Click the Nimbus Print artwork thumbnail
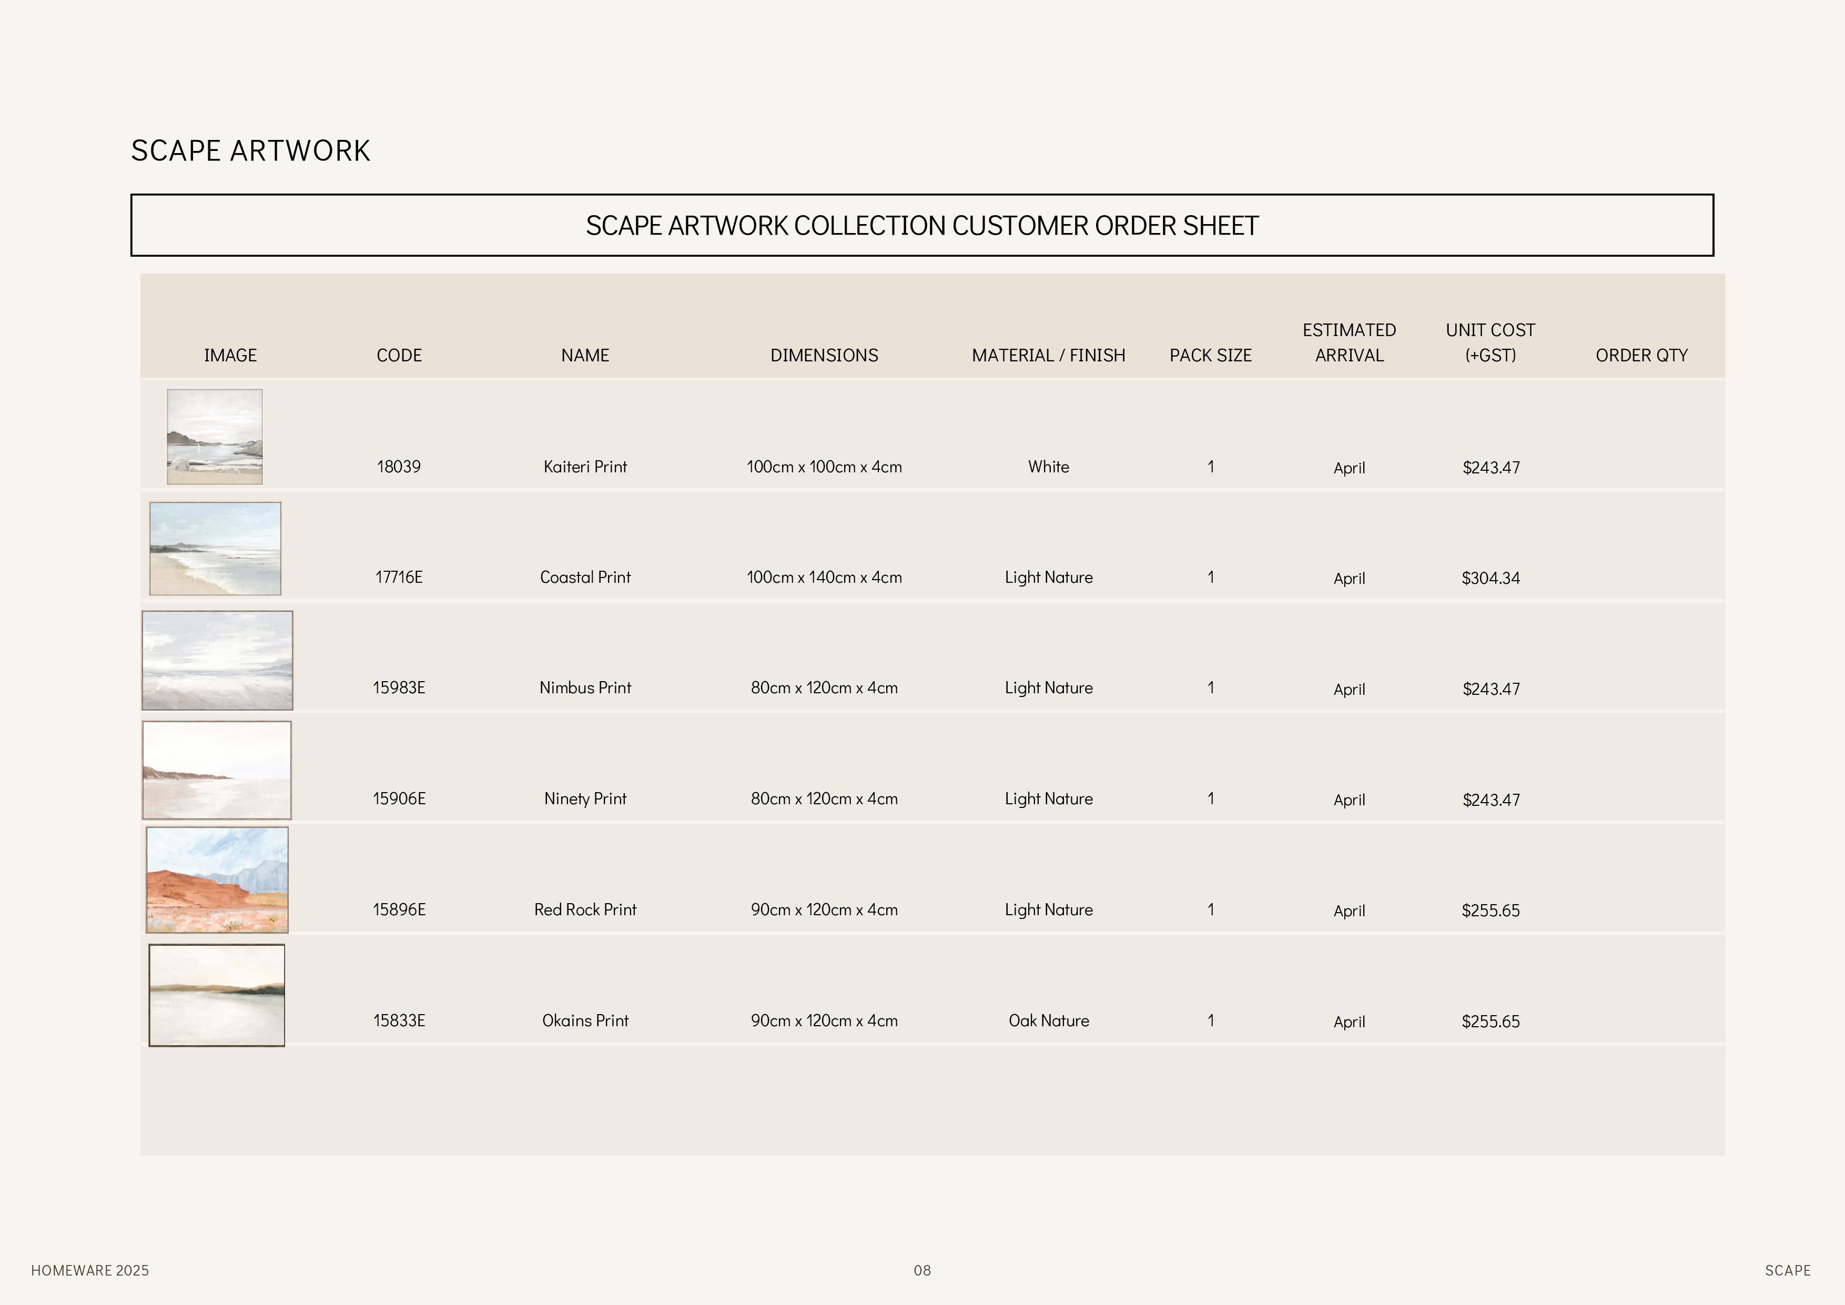 (217, 661)
